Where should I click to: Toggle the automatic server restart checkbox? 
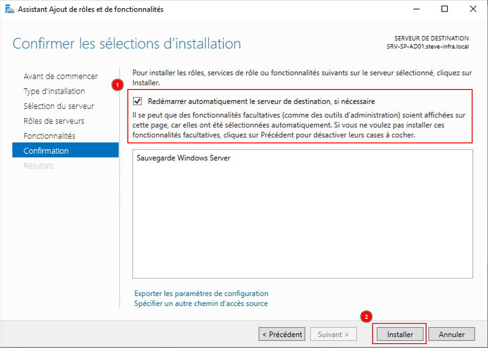tap(138, 101)
